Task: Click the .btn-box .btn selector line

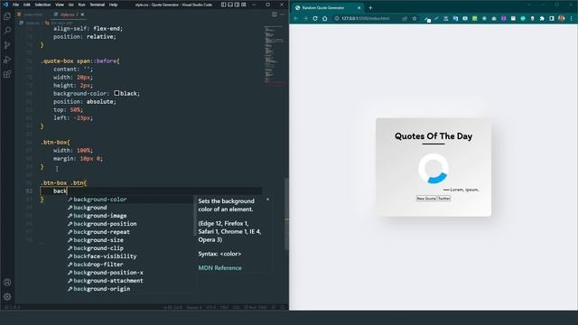Action: tap(64, 182)
